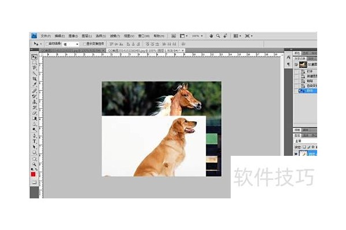Launch Bridge from the application bar
The width and height of the screenshot is (346, 230).
point(174,36)
